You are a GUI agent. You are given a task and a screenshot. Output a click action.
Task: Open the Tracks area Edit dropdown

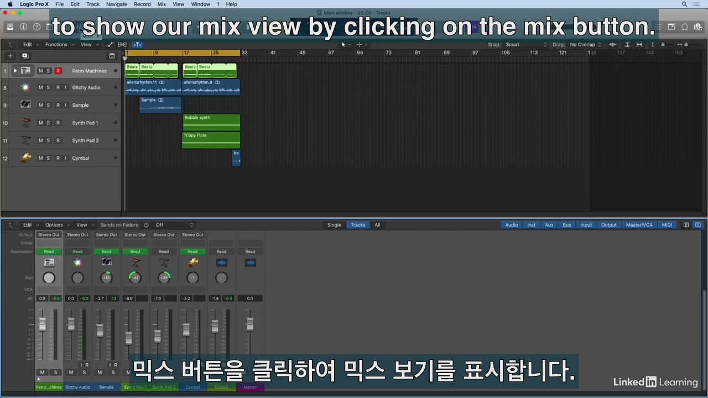point(30,44)
